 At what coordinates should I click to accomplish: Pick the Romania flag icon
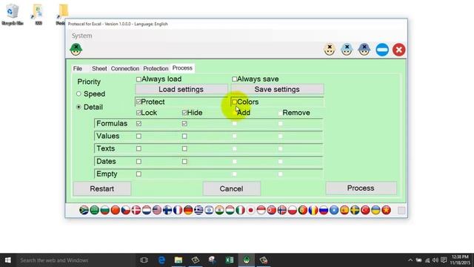click(x=313, y=210)
